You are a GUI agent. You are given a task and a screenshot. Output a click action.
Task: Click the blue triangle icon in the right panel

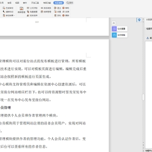coord(148,38)
